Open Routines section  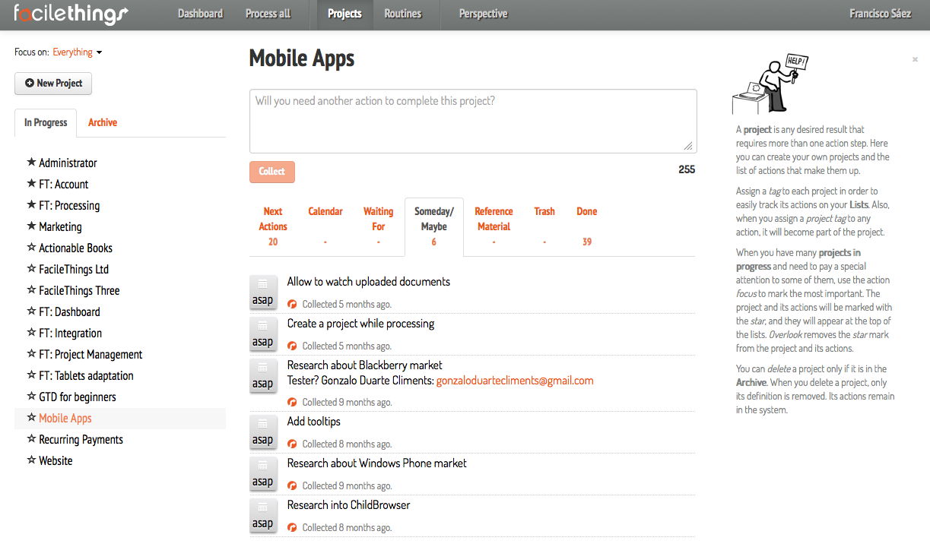[x=402, y=14]
